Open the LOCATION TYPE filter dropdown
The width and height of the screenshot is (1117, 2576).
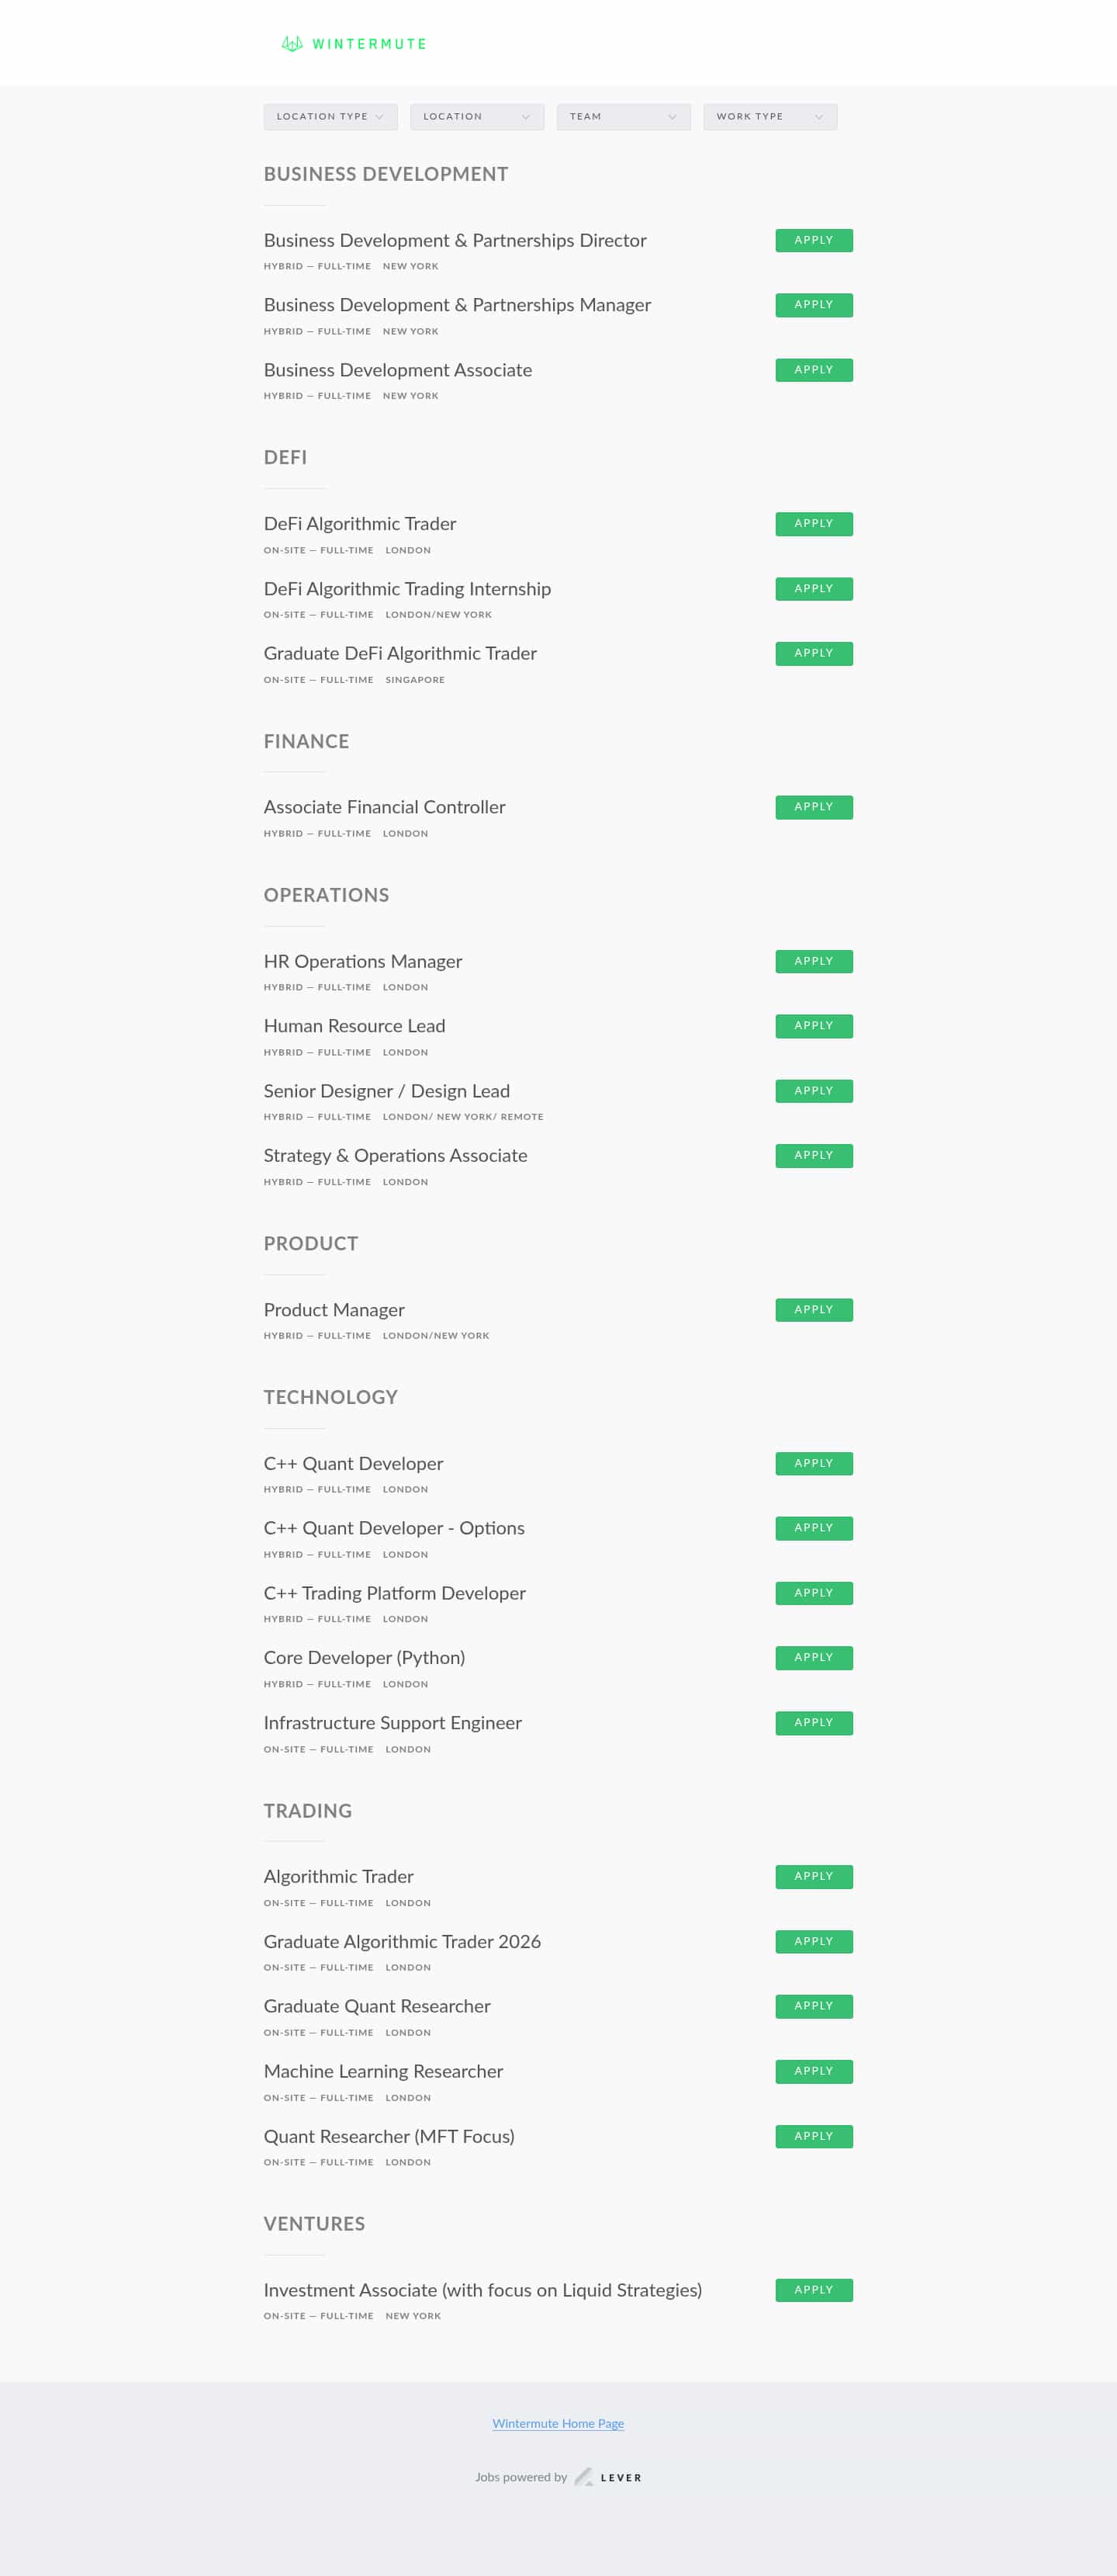(x=330, y=116)
